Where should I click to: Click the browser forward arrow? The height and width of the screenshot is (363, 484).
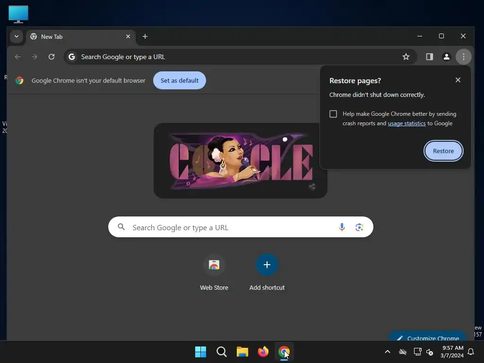(x=35, y=57)
